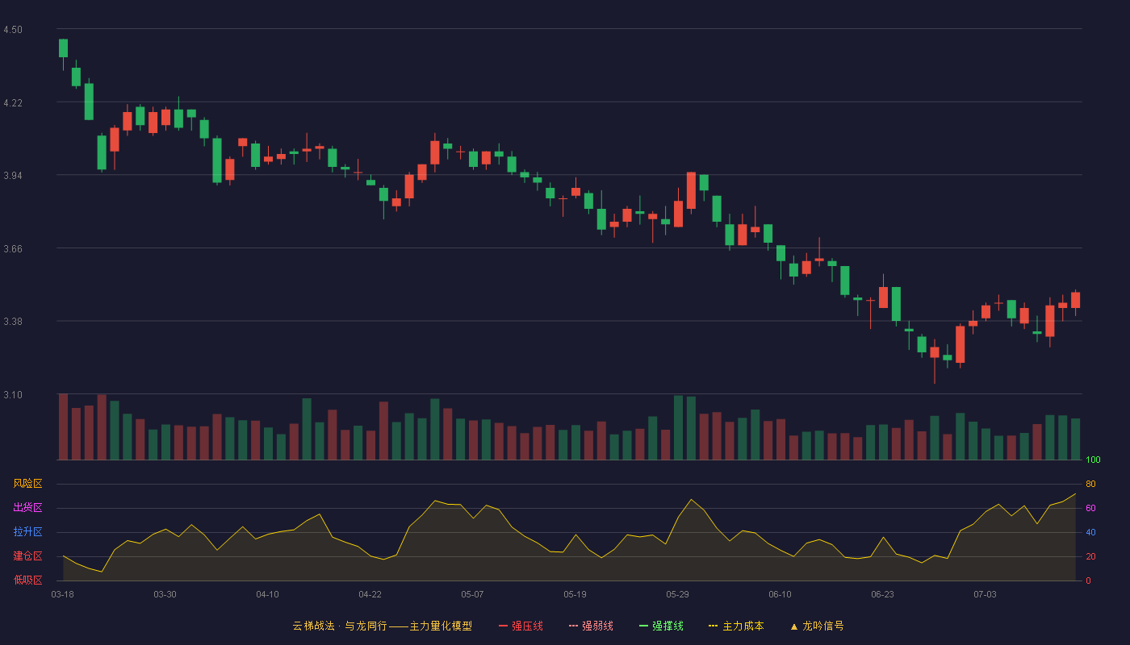Select the 风险区 zone label
This screenshot has height=645, width=1130.
click(27, 484)
